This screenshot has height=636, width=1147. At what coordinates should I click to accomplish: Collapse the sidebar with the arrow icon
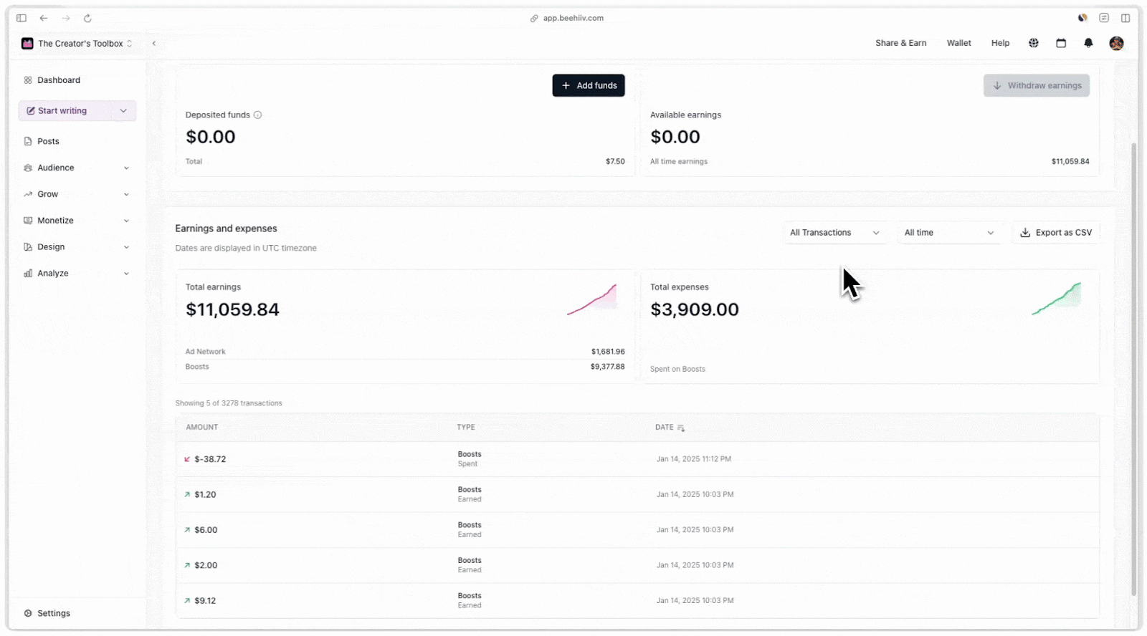click(154, 44)
